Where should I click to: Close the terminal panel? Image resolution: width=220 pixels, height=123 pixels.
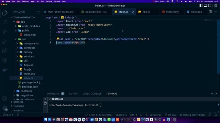[x=216, y=94]
